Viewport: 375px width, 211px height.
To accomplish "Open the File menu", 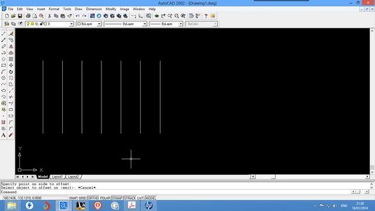I will click(x=11, y=9).
